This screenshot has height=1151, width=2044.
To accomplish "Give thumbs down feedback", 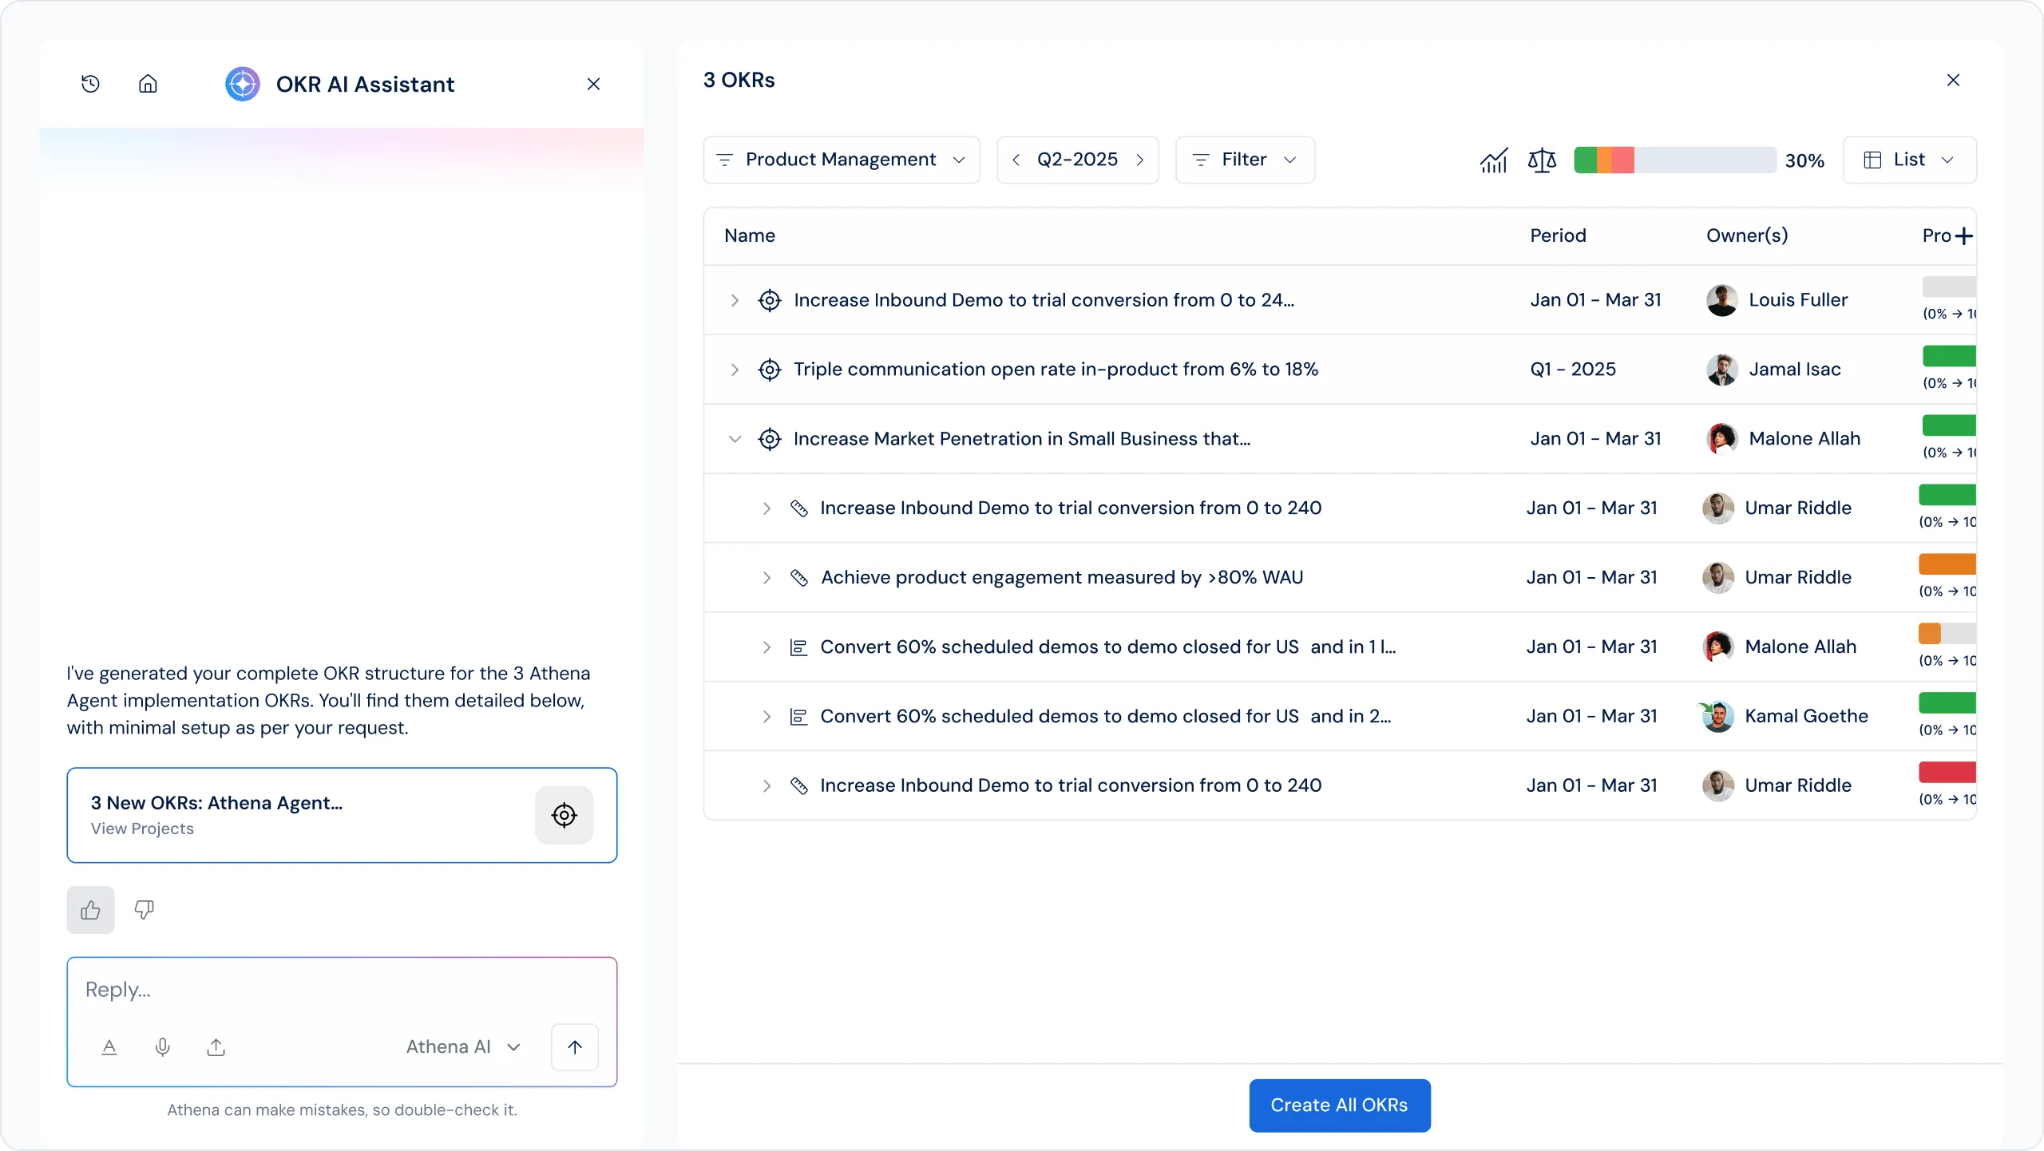I will [x=144, y=910].
